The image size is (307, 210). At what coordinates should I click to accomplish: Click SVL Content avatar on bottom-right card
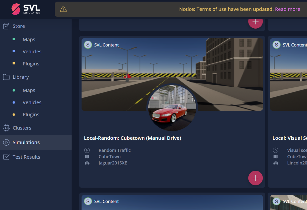tap(277, 201)
